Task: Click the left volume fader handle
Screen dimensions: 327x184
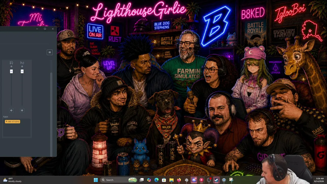Action: point(11,71)
